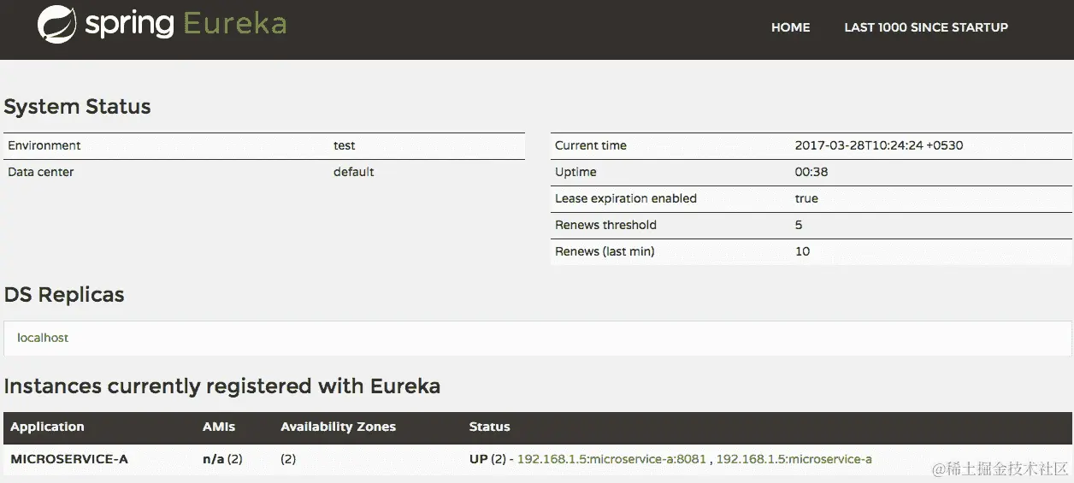Screen dimensions: 1074x483
Task: Click the spring Eureka brand title
Action: [x=185, y=24]
